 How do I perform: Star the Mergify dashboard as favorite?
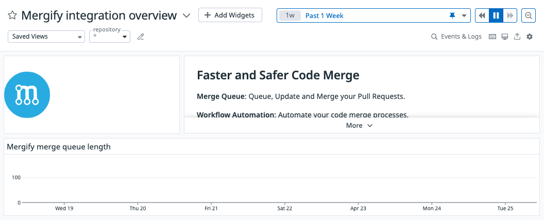[x=12, y=15]
